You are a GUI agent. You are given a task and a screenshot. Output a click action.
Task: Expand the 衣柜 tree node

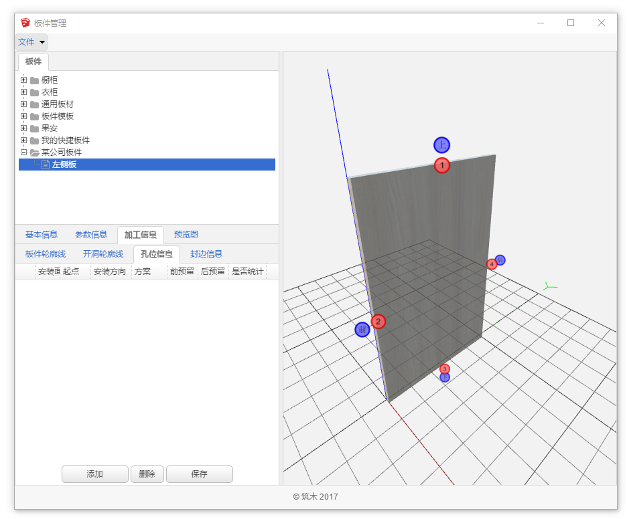pyautogui.click(x=23, y=92)
